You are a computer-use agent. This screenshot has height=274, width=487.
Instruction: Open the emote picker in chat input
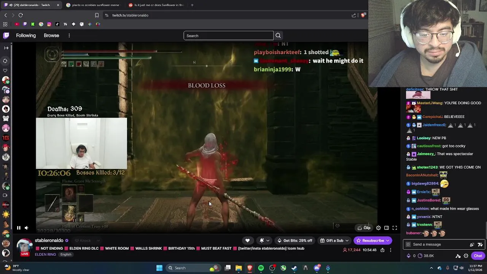click(x=472, y=245)
